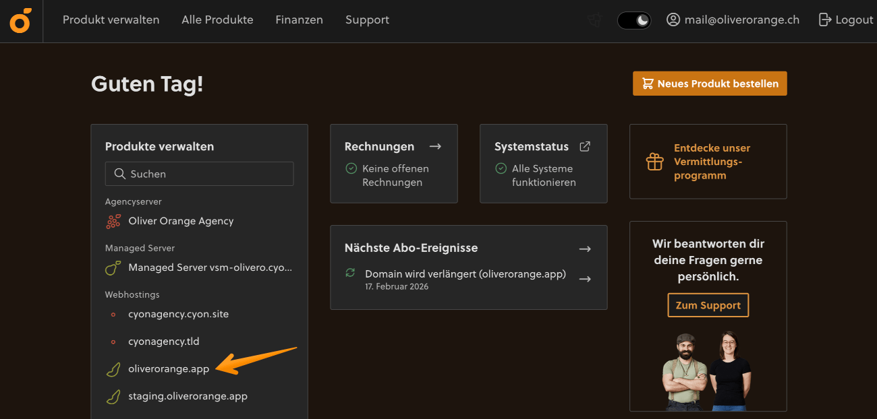Screen dimensions: 877x419
Task: Toggle the dark mode switch
Action: click(x=633, y=20)
